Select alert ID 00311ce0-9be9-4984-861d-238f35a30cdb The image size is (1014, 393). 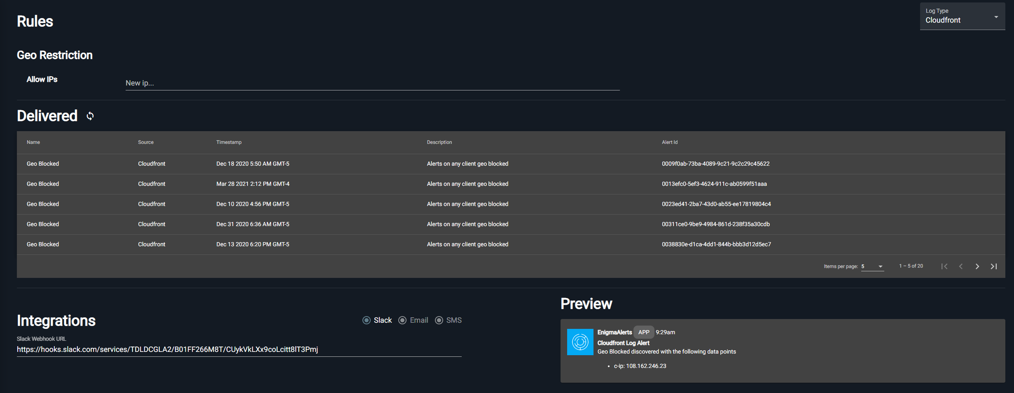click(x=716, y=224)
